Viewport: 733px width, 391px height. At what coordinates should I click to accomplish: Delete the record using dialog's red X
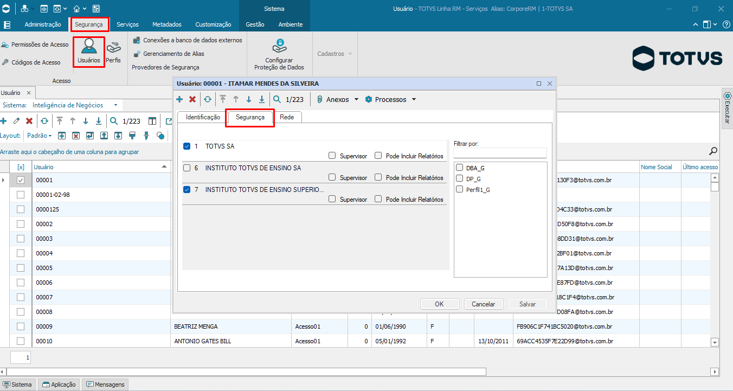[x=192, y=99]
